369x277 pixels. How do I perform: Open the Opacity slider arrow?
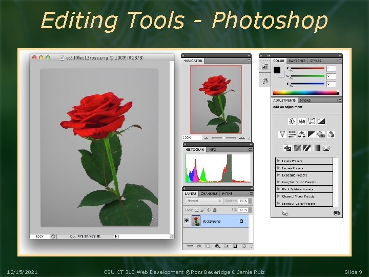[250, 201]
